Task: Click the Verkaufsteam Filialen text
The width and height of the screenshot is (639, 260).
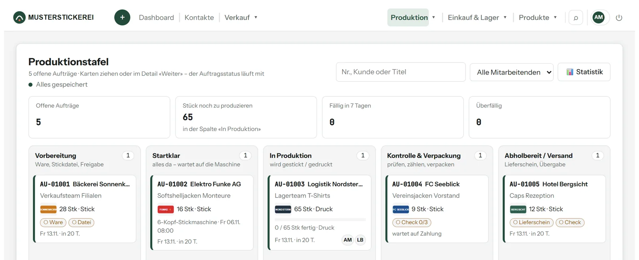Action: pyautogui.click(x=71, y=195)
